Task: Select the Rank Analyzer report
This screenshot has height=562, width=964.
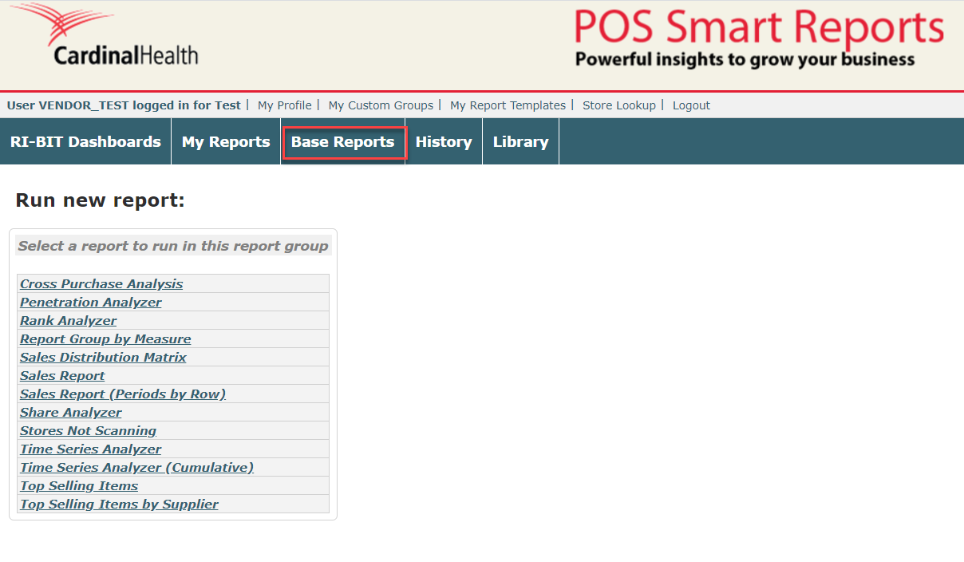Action: [x=69, y=321]
